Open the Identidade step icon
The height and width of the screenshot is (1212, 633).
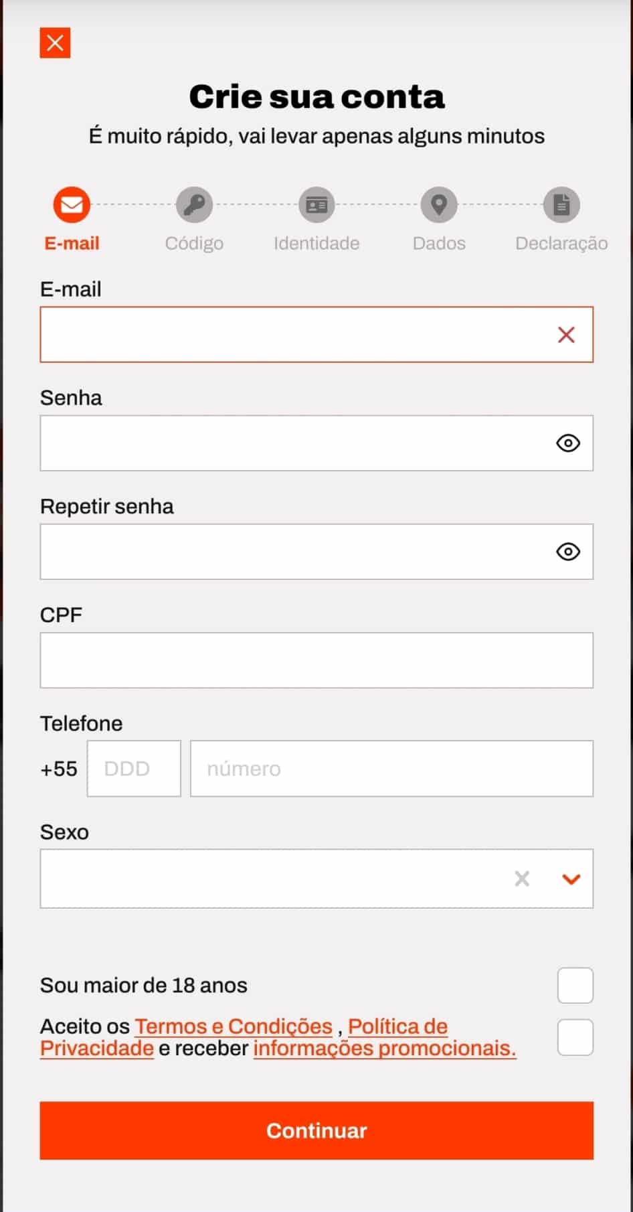[x=316, y=205]
